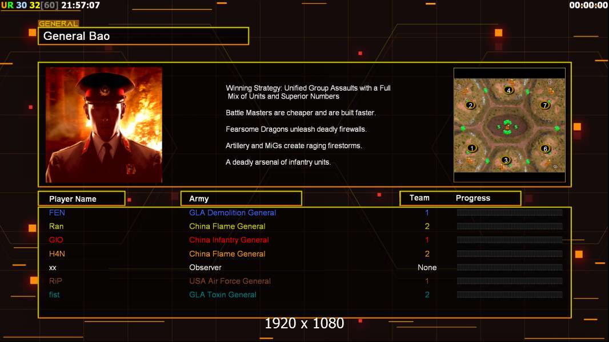Select player name xx
This screenshot has width=609, height=342.
click(53, 268)
